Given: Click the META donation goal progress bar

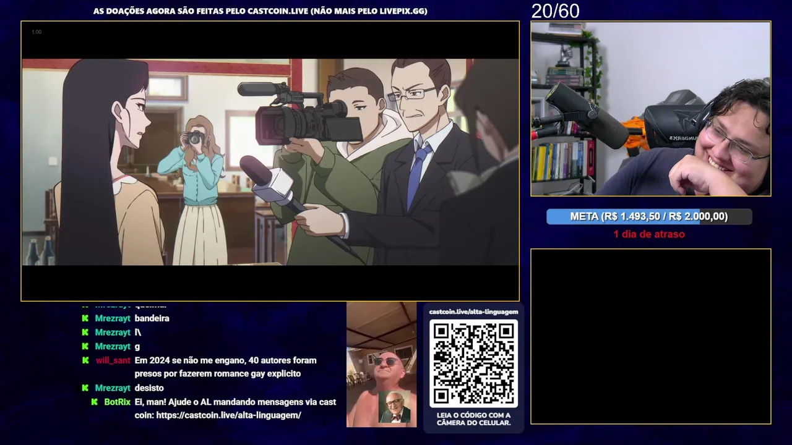Looking at the screenshot, I should [x=649, y=216].
